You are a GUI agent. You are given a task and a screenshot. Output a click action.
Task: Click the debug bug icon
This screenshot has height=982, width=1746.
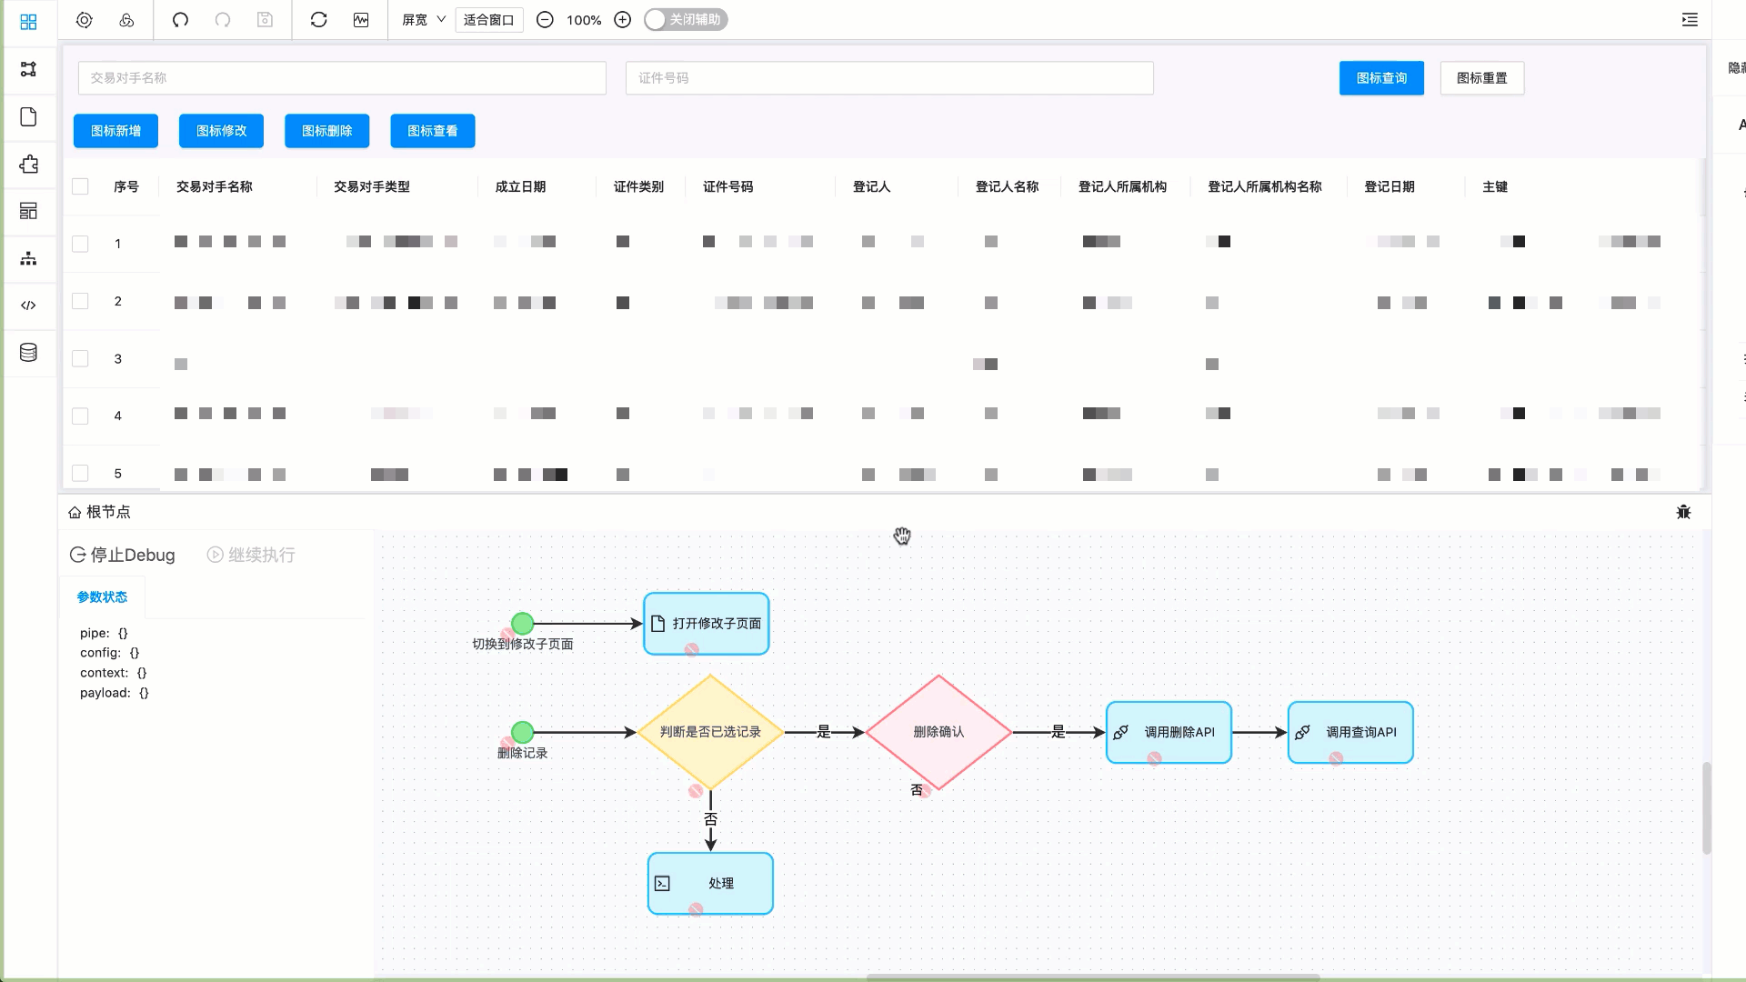[1683, 512]
